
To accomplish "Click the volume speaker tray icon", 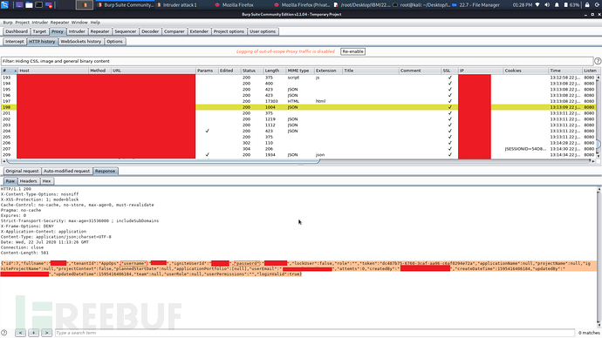I will [547, 5].
